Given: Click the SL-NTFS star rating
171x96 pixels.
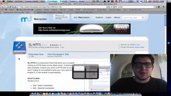Looking at the screenshot, I should tap(54, 45).
